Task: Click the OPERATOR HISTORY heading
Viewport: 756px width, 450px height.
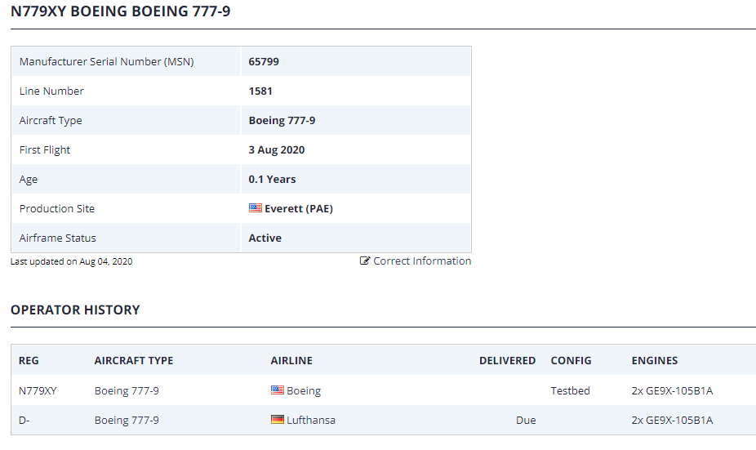Action: pos(75,310)
